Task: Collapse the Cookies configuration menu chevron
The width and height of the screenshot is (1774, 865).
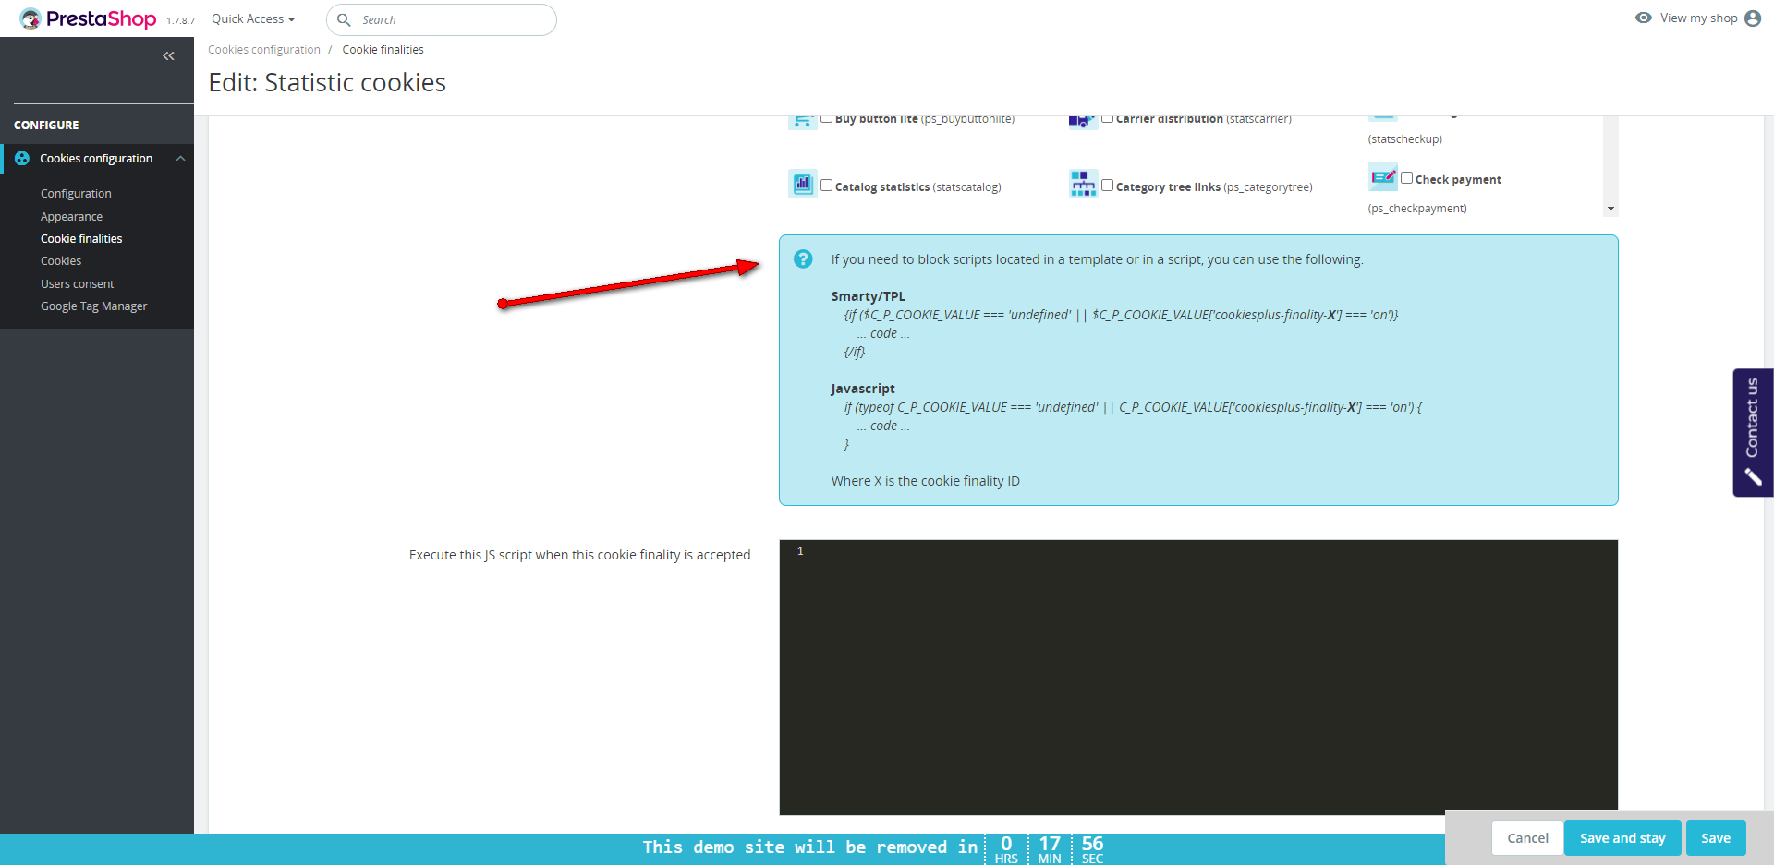Action: point(181,159)
